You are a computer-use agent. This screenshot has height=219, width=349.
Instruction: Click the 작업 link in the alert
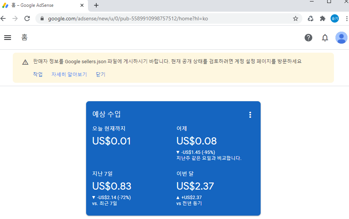pyautogui.click(x=38, y=74)
